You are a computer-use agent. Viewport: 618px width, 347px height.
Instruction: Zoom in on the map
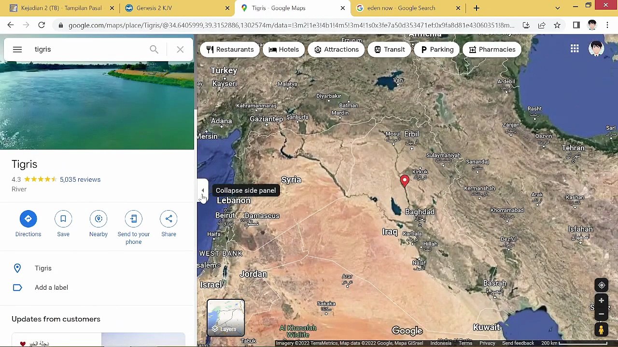coord(602,301)
